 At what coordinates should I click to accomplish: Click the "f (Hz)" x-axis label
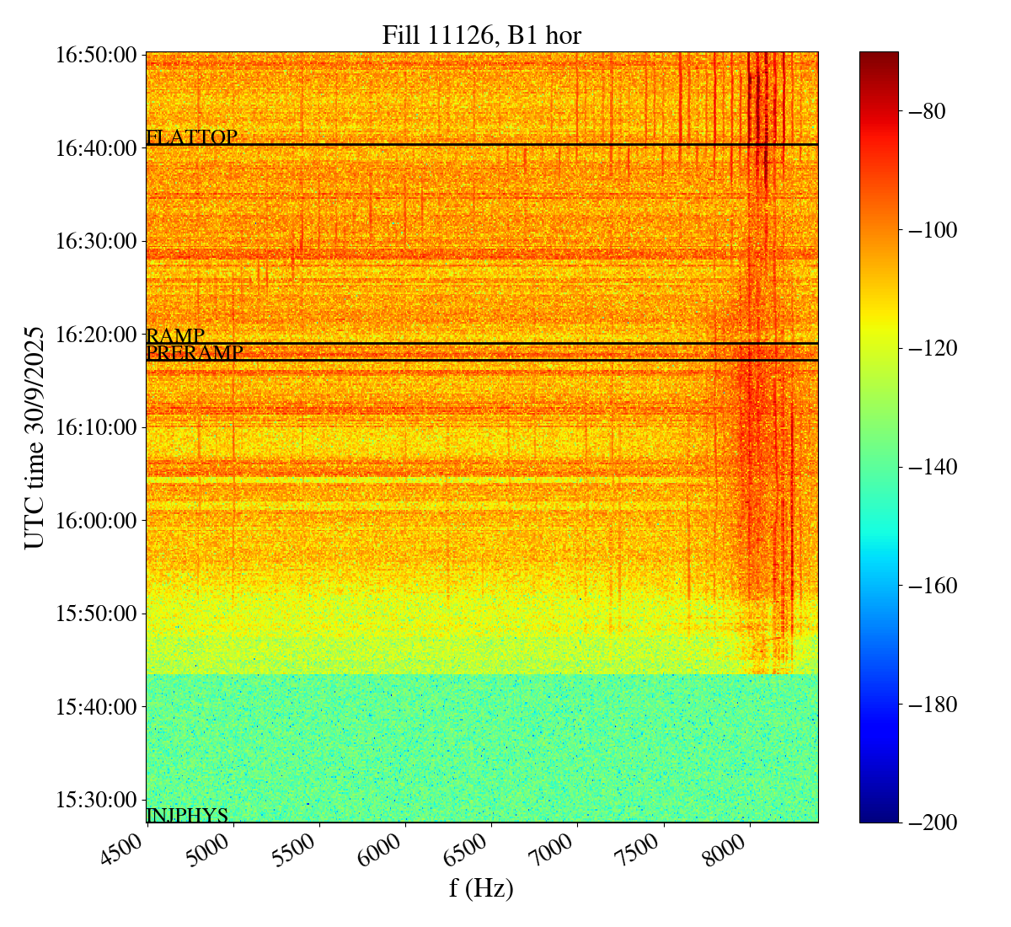(x=481, y=888)
